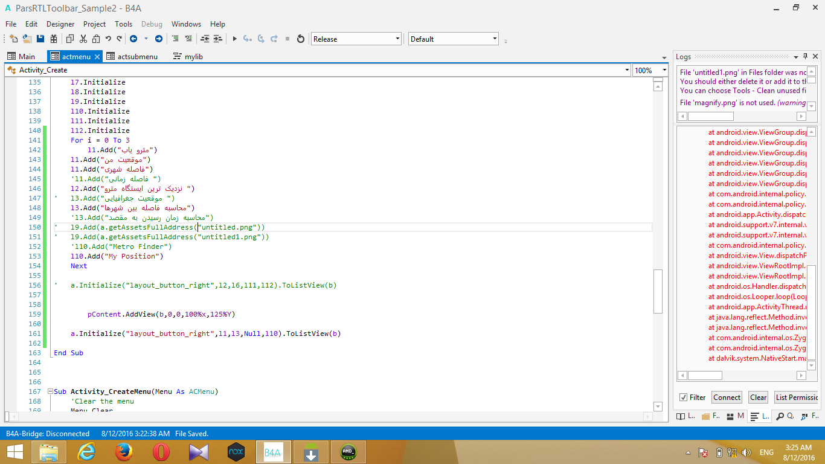Viewport: 825px width, 464px height.
Task: Click the Save file toolbar icon
Action: tap(40, 39)
